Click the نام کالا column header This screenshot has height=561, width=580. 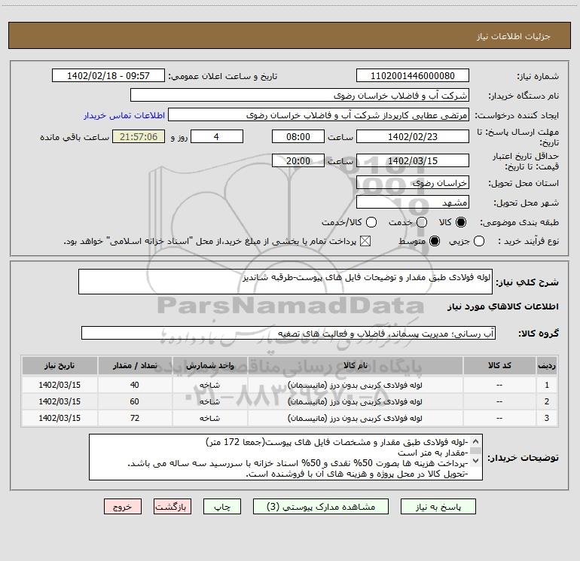coord(355,365)
